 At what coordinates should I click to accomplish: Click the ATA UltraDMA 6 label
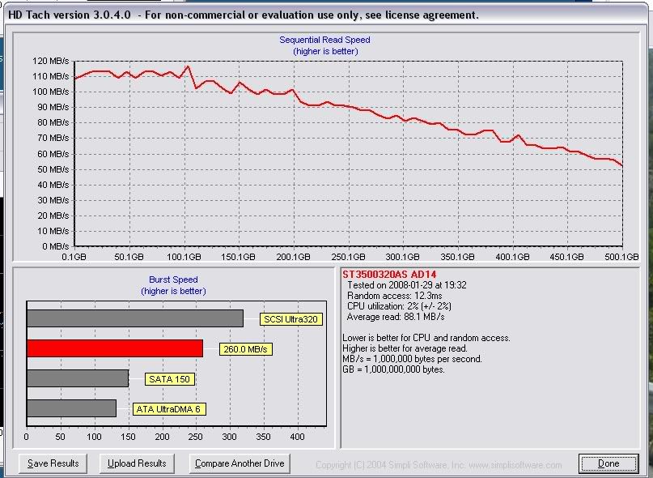point(169,409)
